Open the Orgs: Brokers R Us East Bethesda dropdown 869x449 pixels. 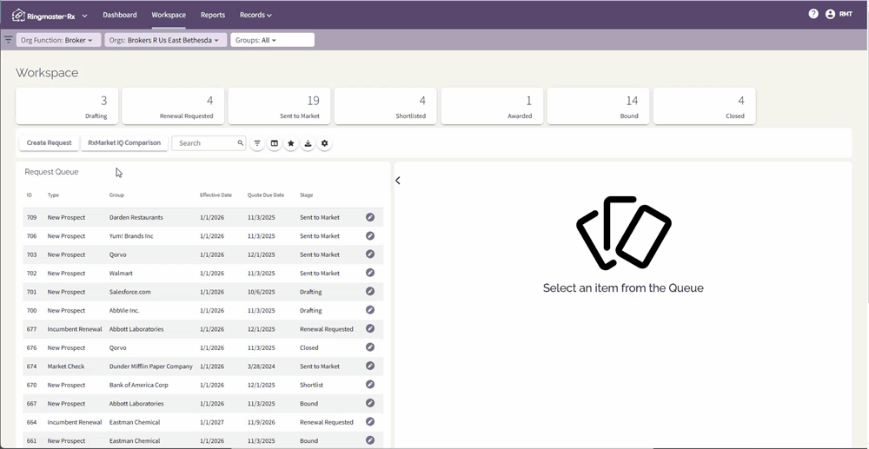click(x=166, y=40)
